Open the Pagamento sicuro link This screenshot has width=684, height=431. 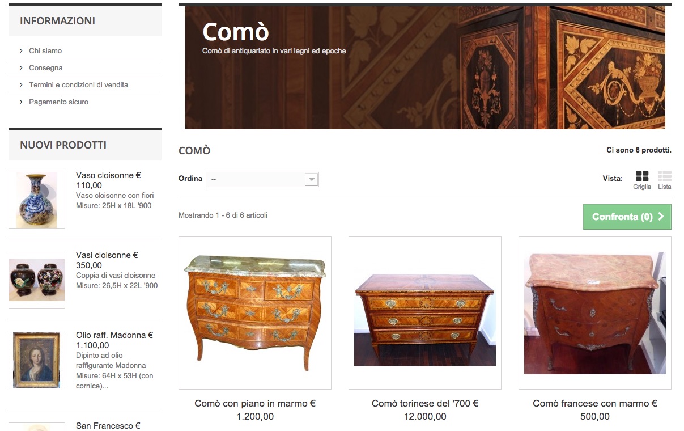pos(59,102)
